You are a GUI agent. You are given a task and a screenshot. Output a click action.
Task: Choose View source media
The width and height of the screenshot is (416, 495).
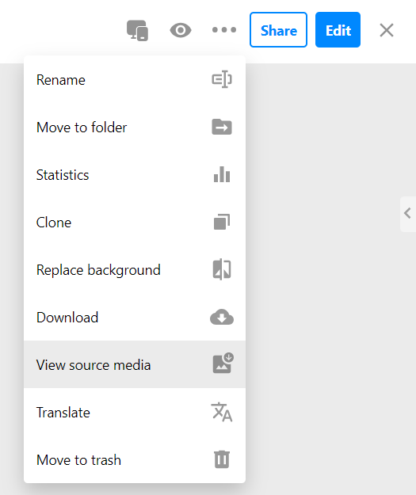pos(135,364)
